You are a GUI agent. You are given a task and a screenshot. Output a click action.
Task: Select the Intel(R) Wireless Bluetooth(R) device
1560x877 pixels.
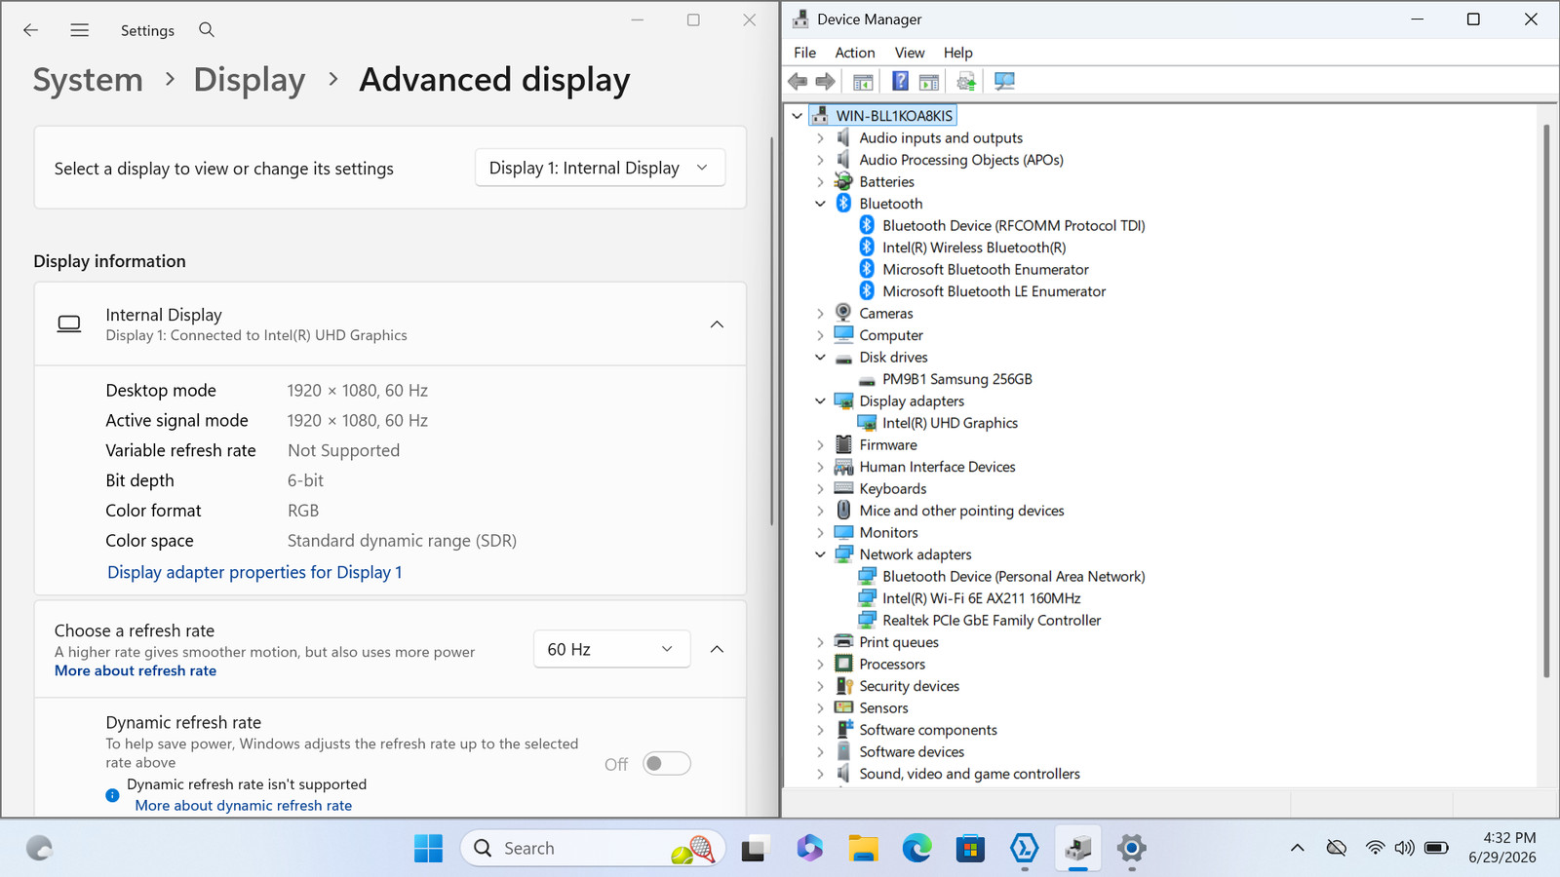coord(974,248)
